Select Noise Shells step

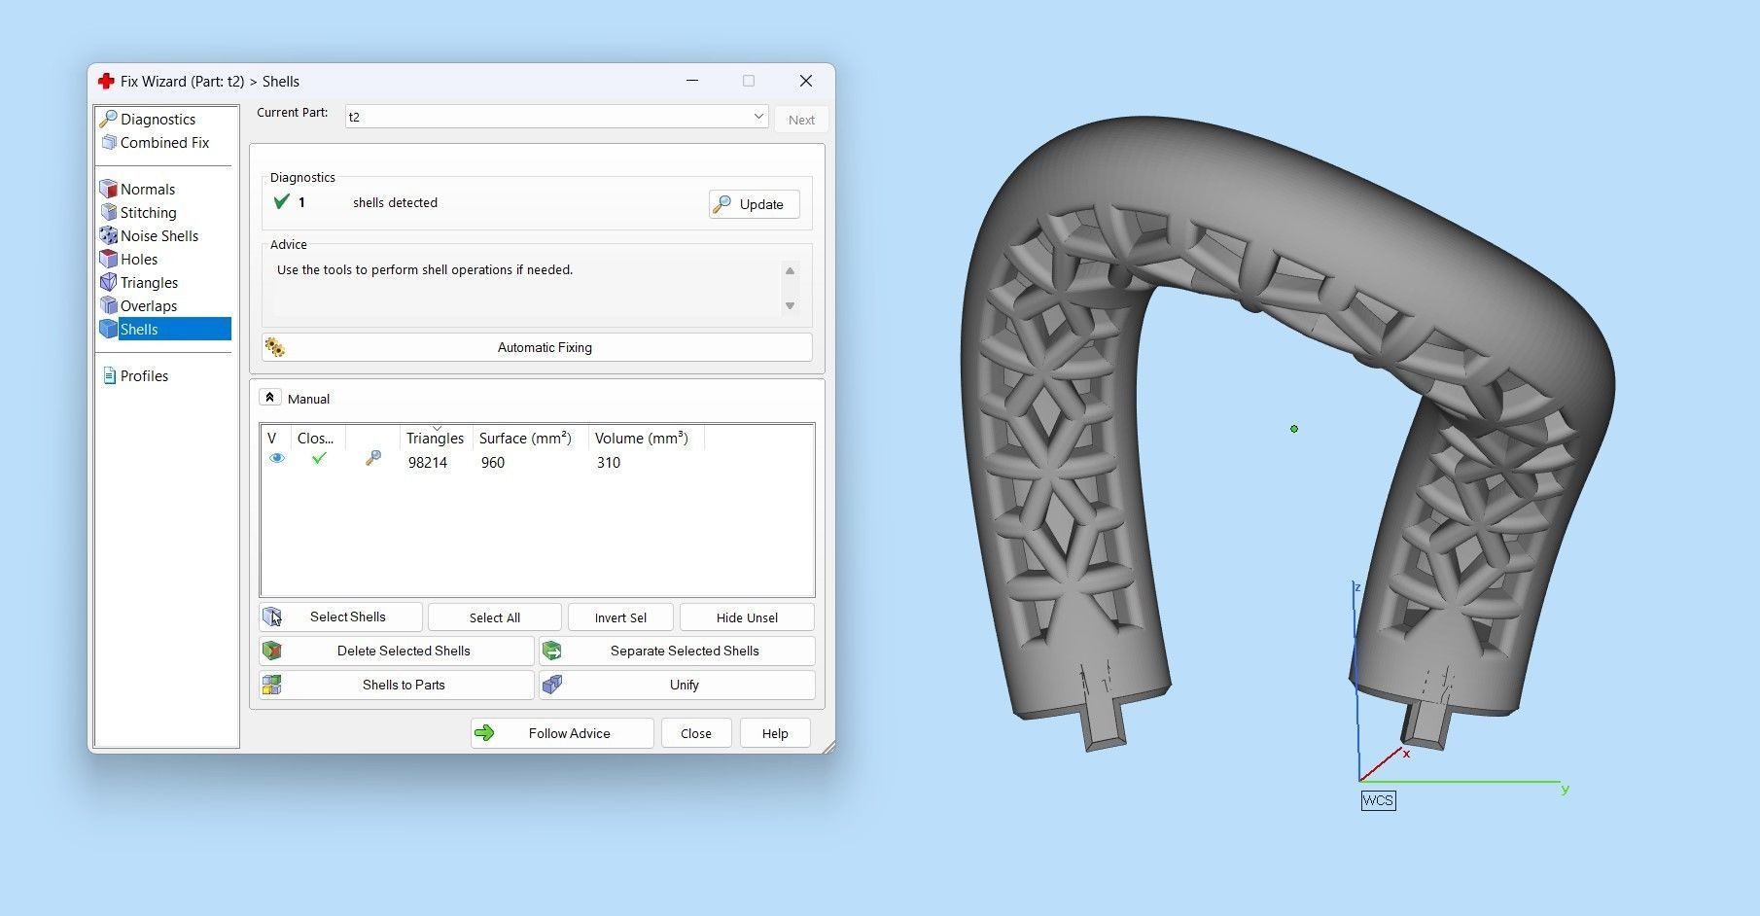[x=158, y=236]
